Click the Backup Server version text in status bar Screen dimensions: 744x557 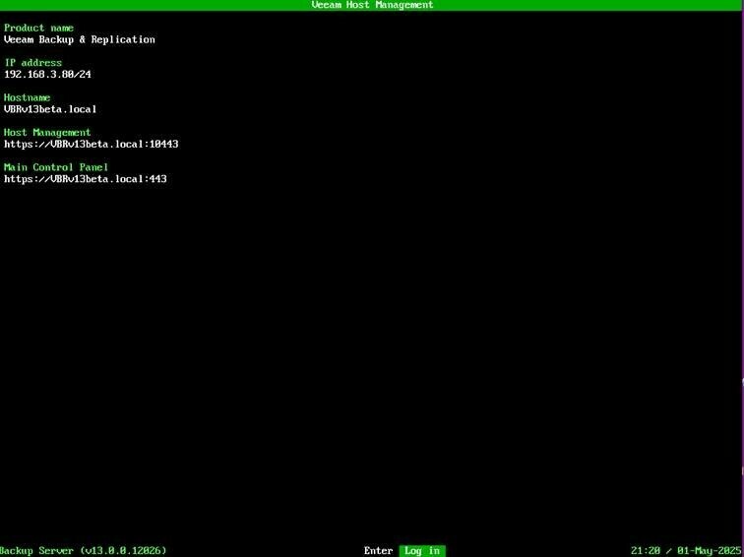coord(84,551)
